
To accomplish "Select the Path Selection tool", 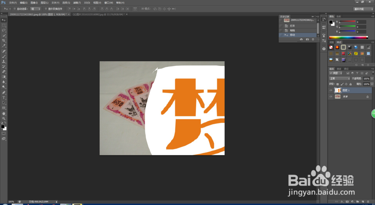I will point(4,103).
